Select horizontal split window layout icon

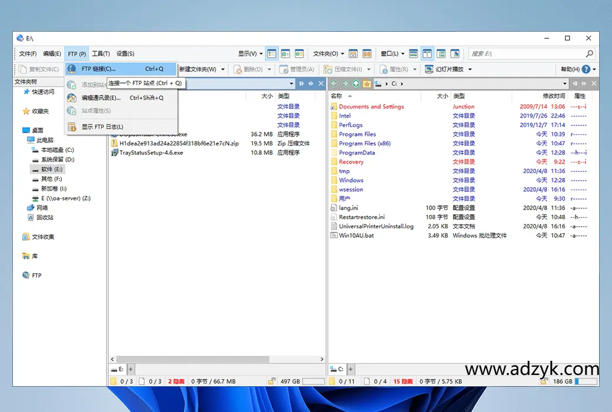pyautogui.click(x=414, y=54)
